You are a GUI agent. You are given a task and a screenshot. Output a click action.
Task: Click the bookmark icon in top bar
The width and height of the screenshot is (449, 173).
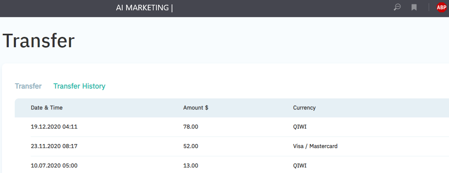click(x=414, y=7)
